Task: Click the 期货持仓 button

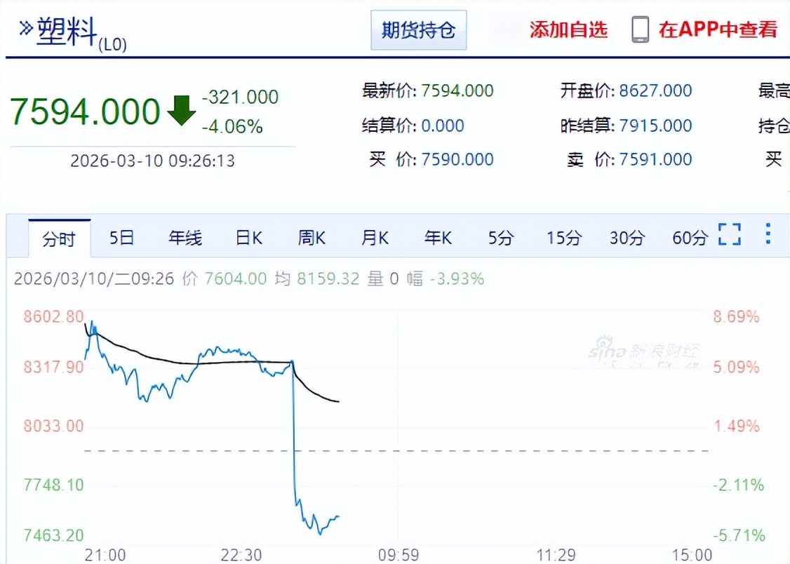Action: (x=418, y=30)
